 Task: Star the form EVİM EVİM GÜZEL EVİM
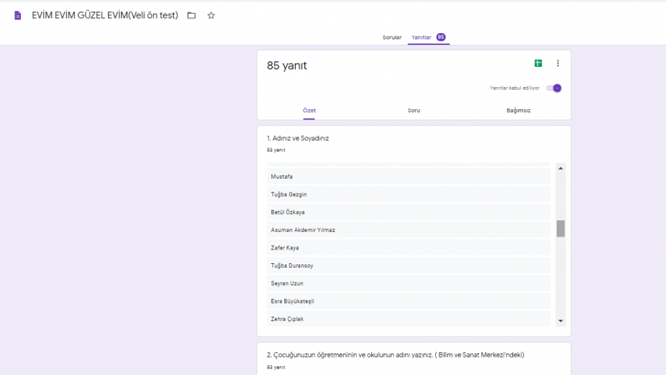click(x=211, y=14)
